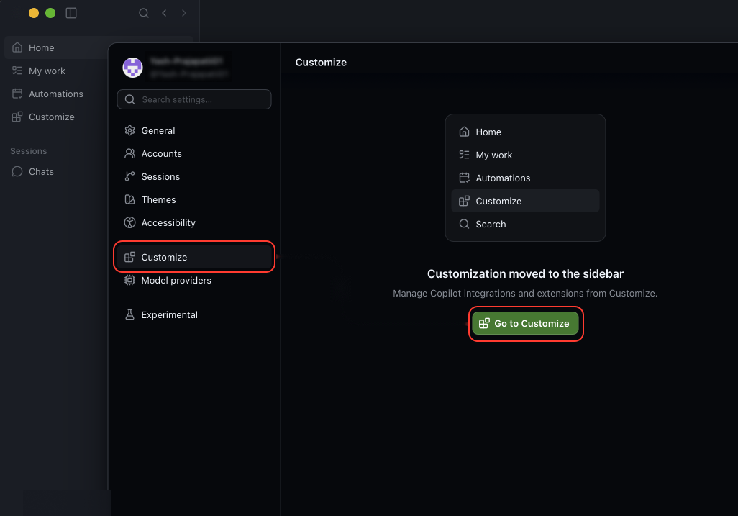738x516 pixels.
Task: Click Automations text in preview card
Action: click(503, 178)
